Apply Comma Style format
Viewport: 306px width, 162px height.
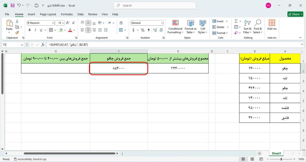(x=149, y=30)
